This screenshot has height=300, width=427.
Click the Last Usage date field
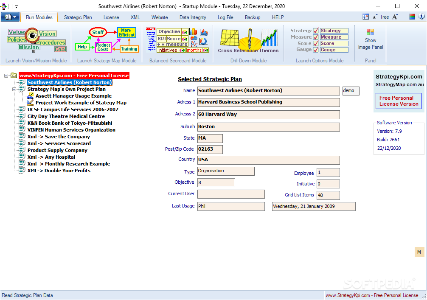(314, 206)
